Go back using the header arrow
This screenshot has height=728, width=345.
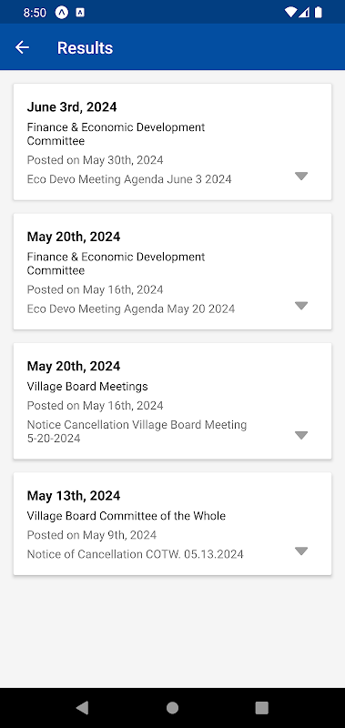(x=22, y=47)
